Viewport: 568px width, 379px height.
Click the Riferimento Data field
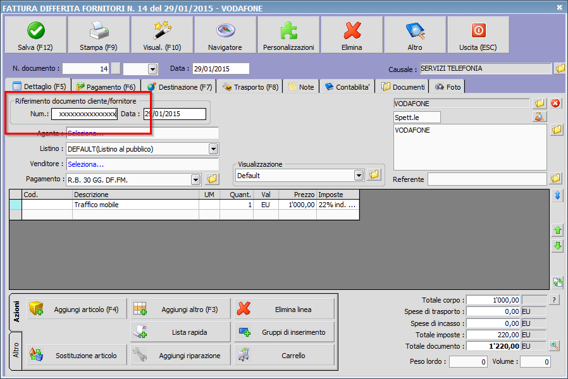[175, 114]
